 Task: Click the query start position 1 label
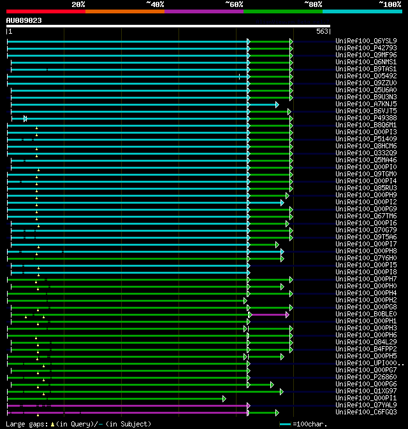(x=10, y=31)
